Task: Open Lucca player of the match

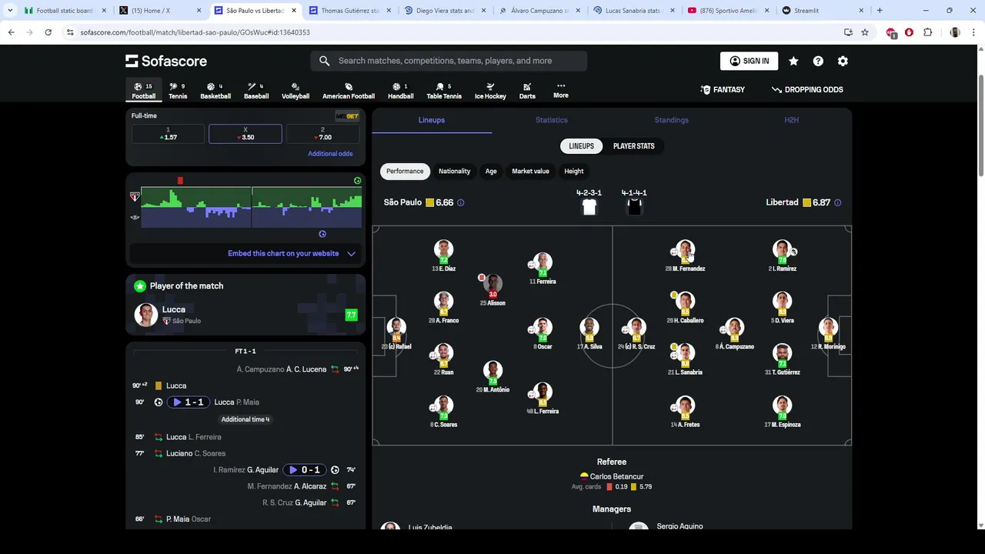Action: [245, 315]
